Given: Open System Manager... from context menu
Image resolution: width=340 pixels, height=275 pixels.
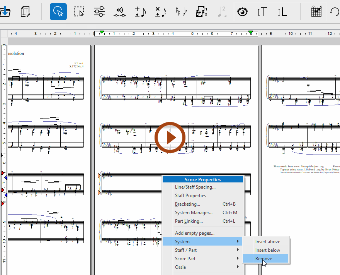Looking at the screenshot, I should coord(194,212).
